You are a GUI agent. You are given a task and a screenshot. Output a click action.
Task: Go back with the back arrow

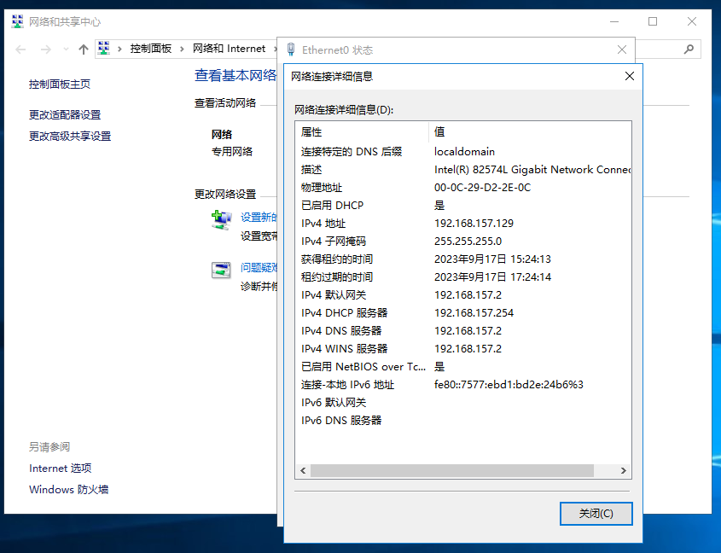point(20,49)
